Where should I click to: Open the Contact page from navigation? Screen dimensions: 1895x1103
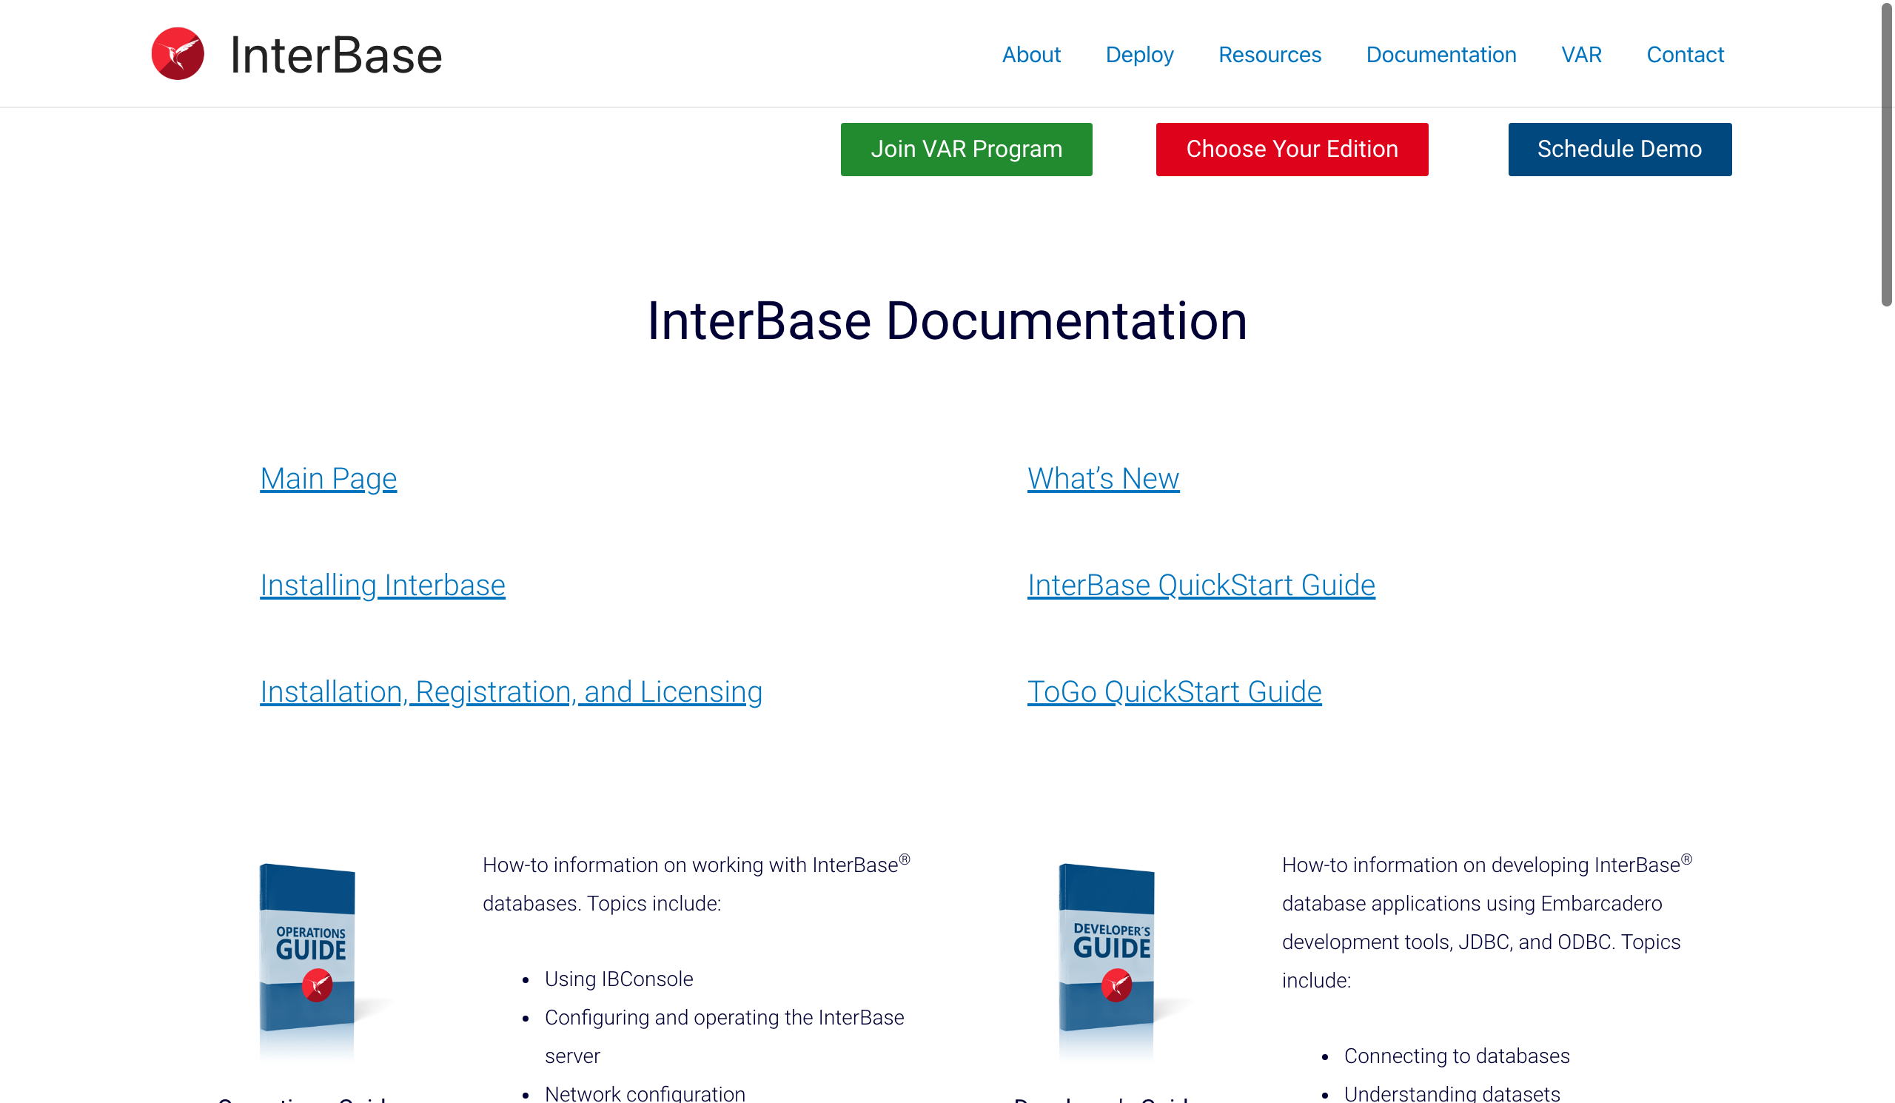tap(1684, 55)
